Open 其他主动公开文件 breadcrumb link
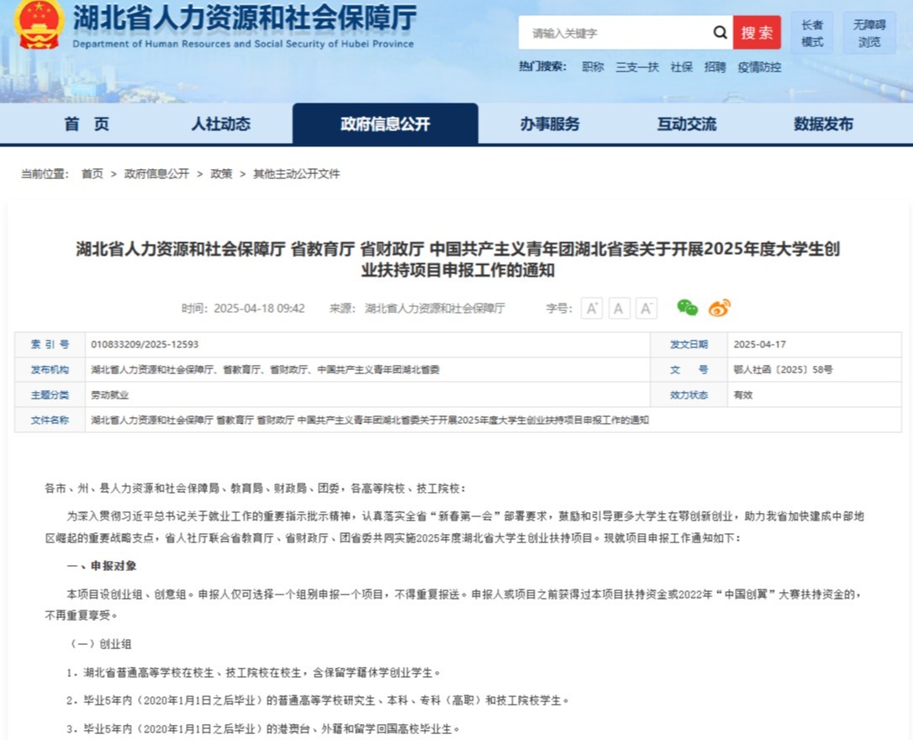This screenshot has width=913, height=740. pyautogui.click(x=296, y=174)
